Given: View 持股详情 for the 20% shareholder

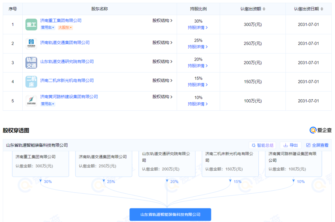Looking at the screenshot, I should 198,66.
